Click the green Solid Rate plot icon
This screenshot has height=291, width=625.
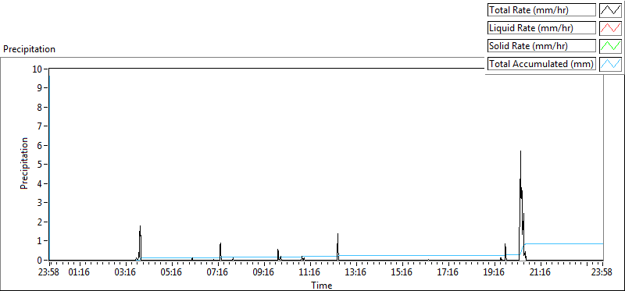coord(610,46)
